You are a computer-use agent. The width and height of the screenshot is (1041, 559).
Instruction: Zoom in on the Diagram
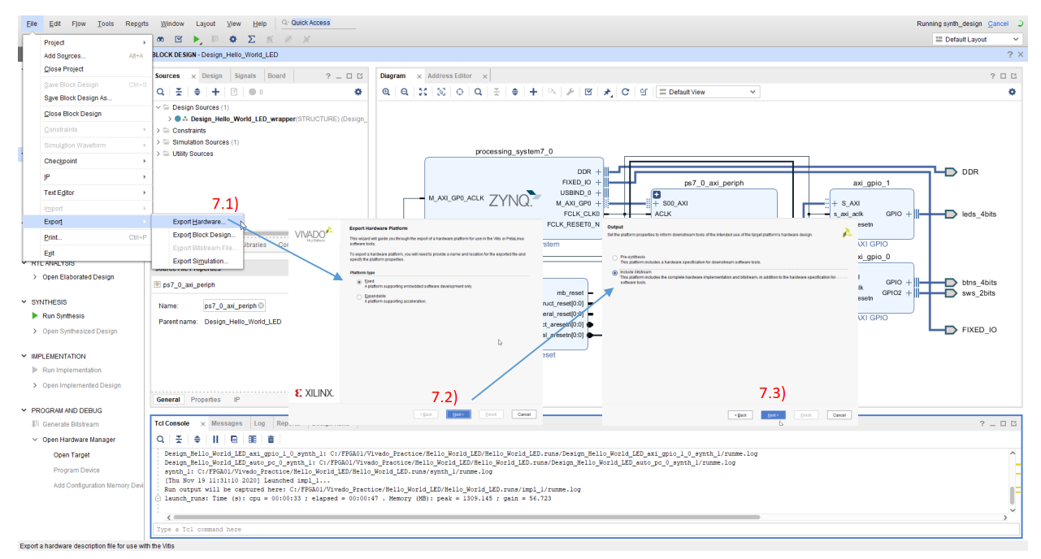386,92
